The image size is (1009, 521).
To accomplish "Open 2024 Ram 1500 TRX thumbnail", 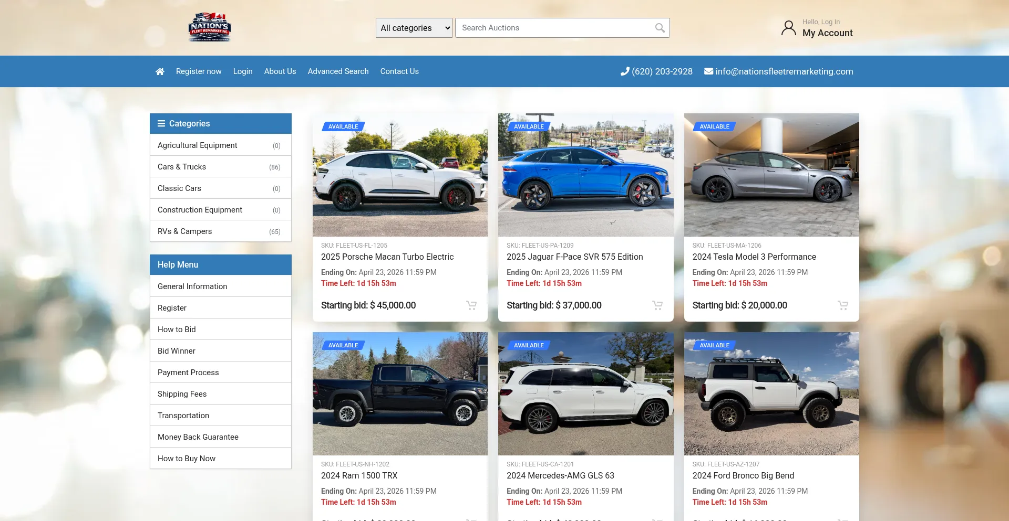I will pyautogui.click(x=400, y=394).
